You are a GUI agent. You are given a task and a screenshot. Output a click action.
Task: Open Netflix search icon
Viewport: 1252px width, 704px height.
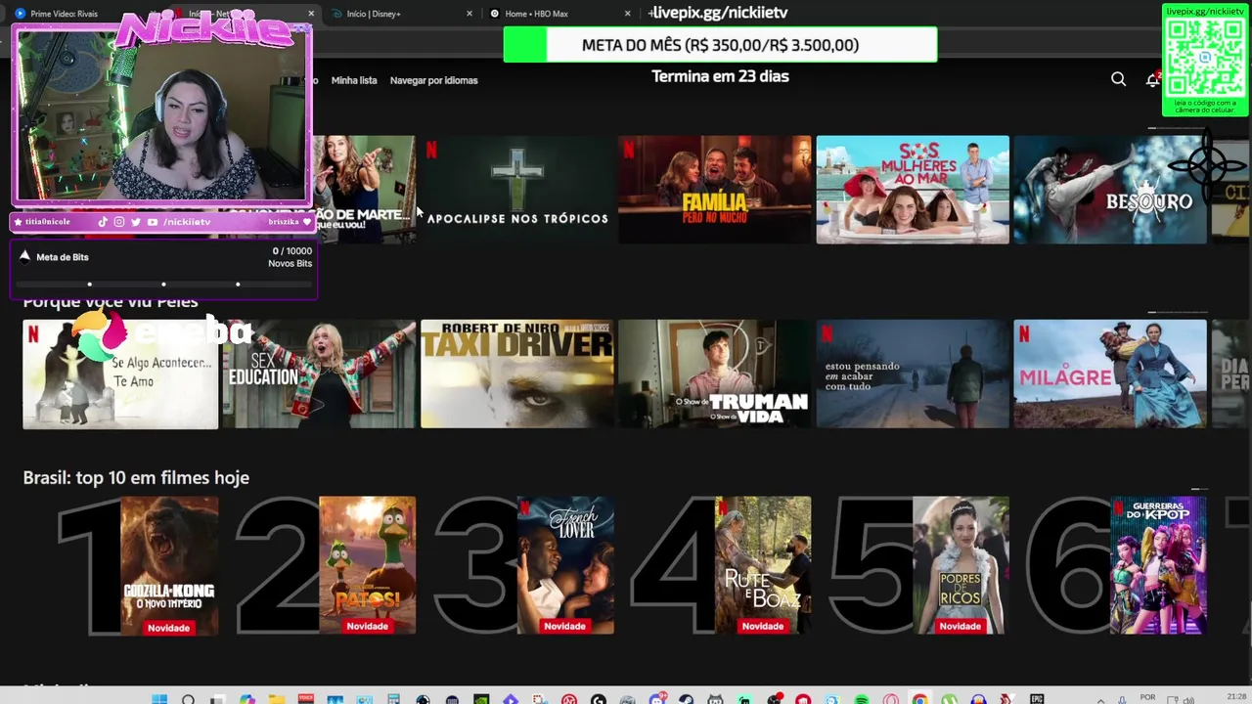point(1118,79)
